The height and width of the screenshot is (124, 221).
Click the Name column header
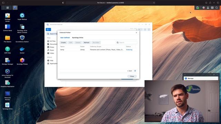63,46
